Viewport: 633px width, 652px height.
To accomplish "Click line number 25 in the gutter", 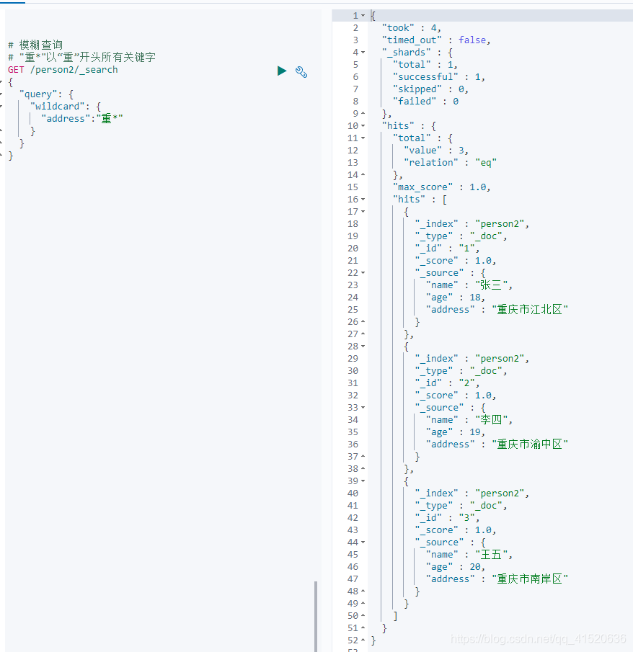I will tap(353, 310).
